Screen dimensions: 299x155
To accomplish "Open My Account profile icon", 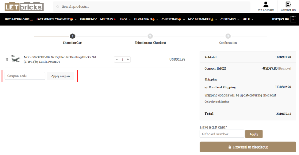I will pyautogui.click(x=266, y=4).
